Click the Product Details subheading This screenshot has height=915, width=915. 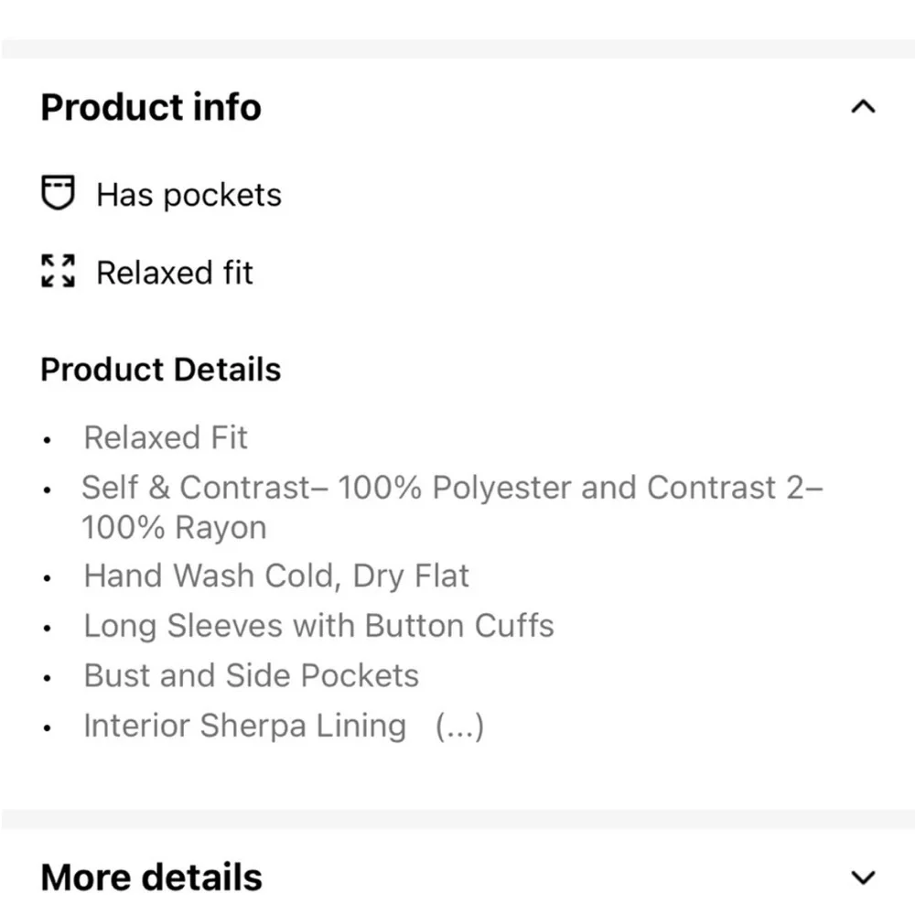(x=160, y=370)
